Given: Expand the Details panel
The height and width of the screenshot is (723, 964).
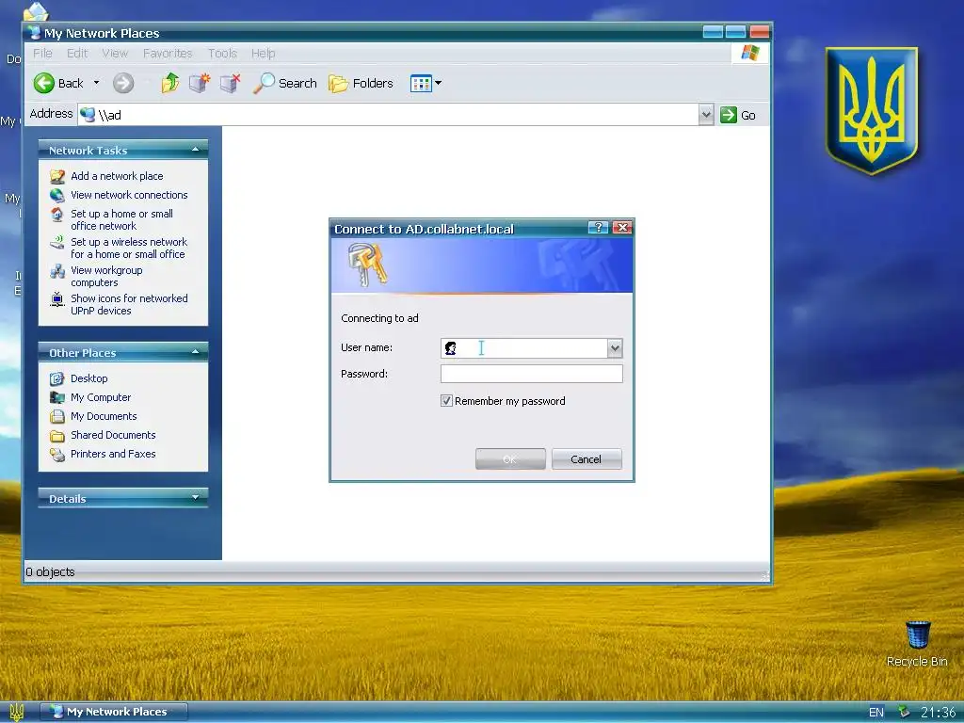Looking at the screenshot, I should (x=195, y=497).
